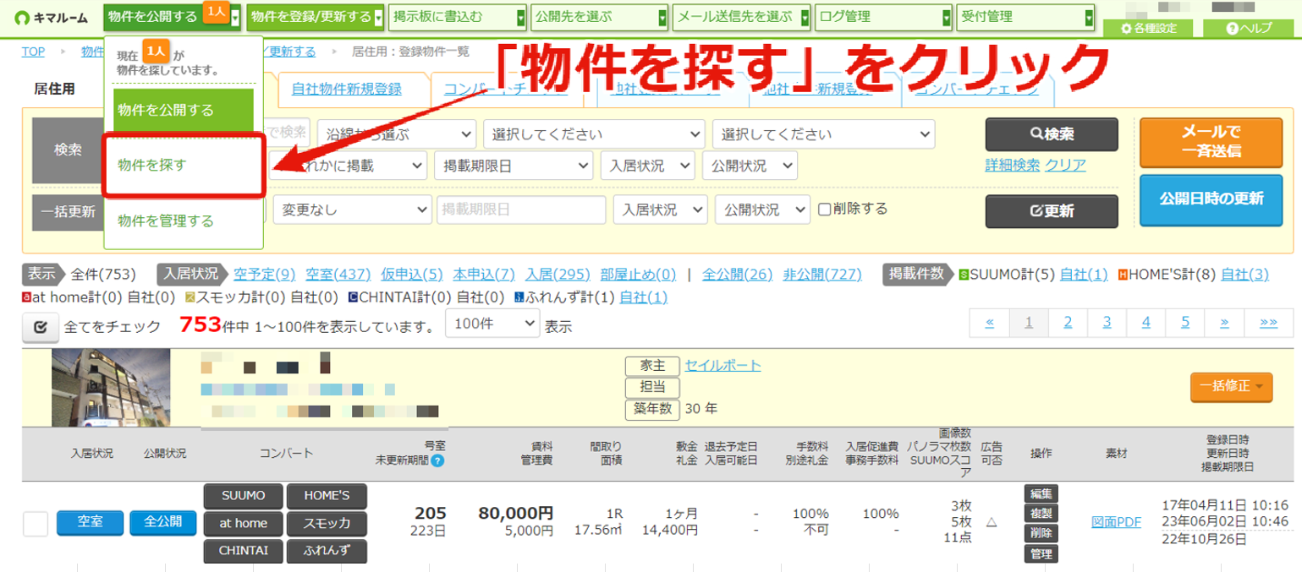Image resolution: width=1302 pixels, height=572 pixels.
Task: Filter by 全公開(26) link
Action: click(x=738, y=274)
